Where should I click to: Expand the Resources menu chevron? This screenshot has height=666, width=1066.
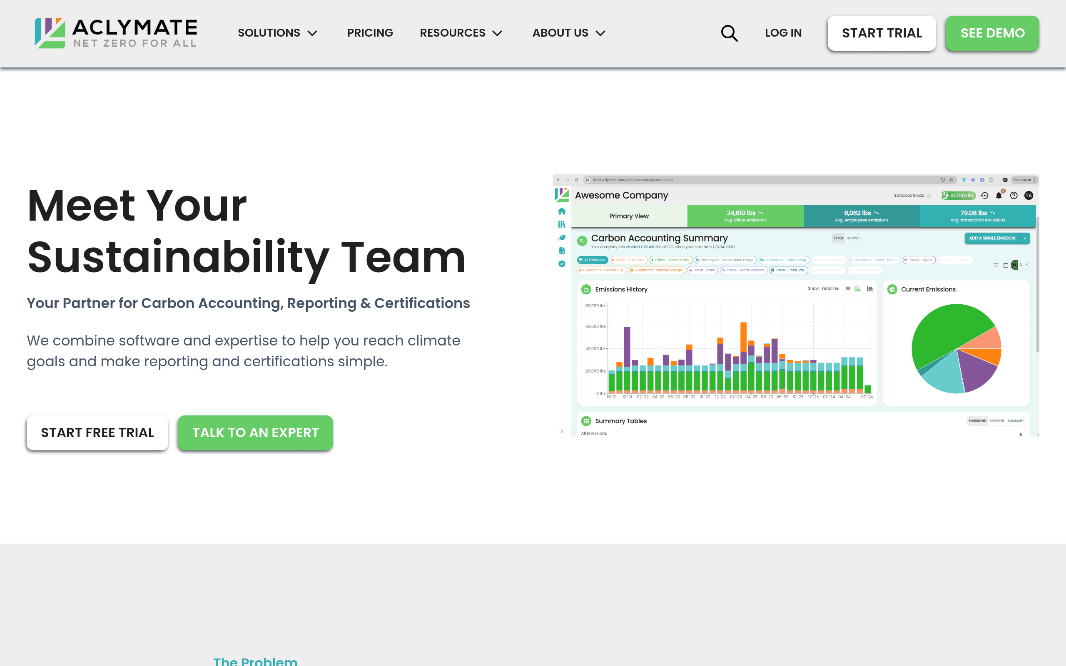(x=497, y=33)
